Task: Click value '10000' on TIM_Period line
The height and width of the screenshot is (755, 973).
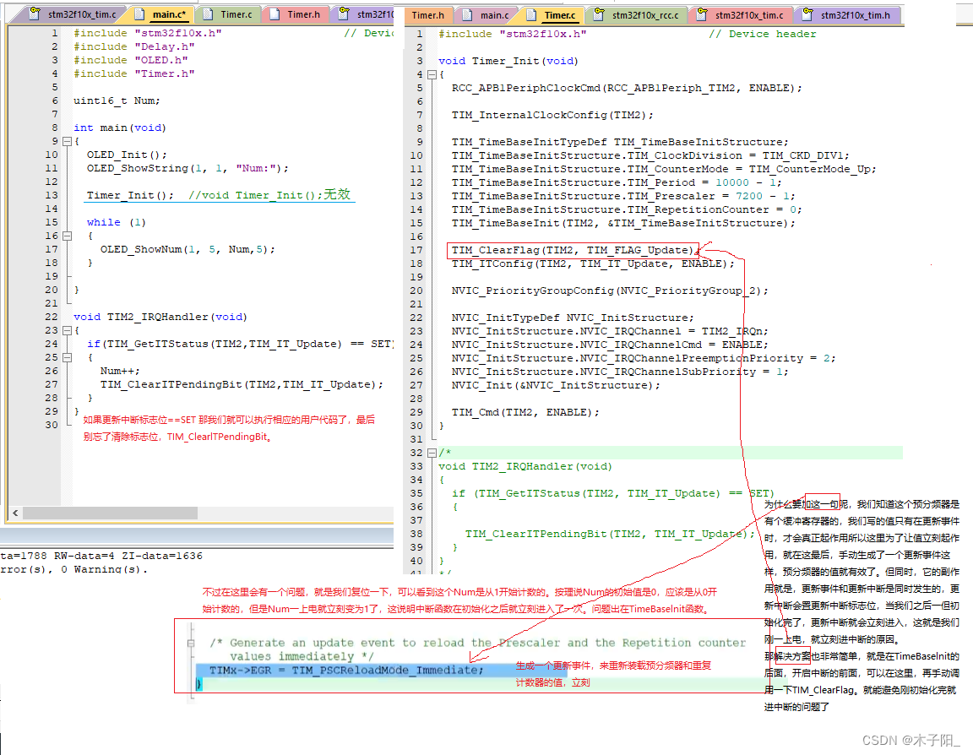Action: [x=732, y=182]
